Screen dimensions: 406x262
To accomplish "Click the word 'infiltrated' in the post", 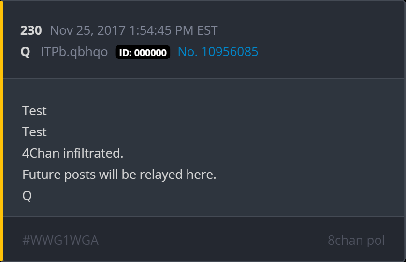I will pos(92,153).
